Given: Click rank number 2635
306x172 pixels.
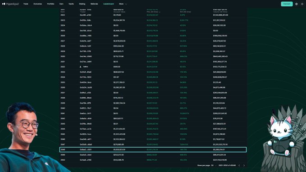Looking at the screenshot, I should (63, 82).
